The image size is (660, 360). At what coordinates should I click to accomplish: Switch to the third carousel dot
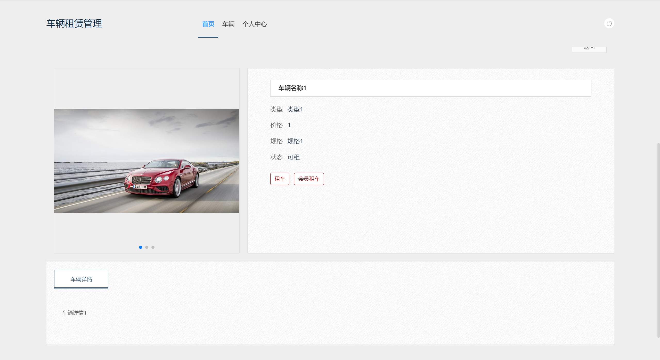(153, 247)
